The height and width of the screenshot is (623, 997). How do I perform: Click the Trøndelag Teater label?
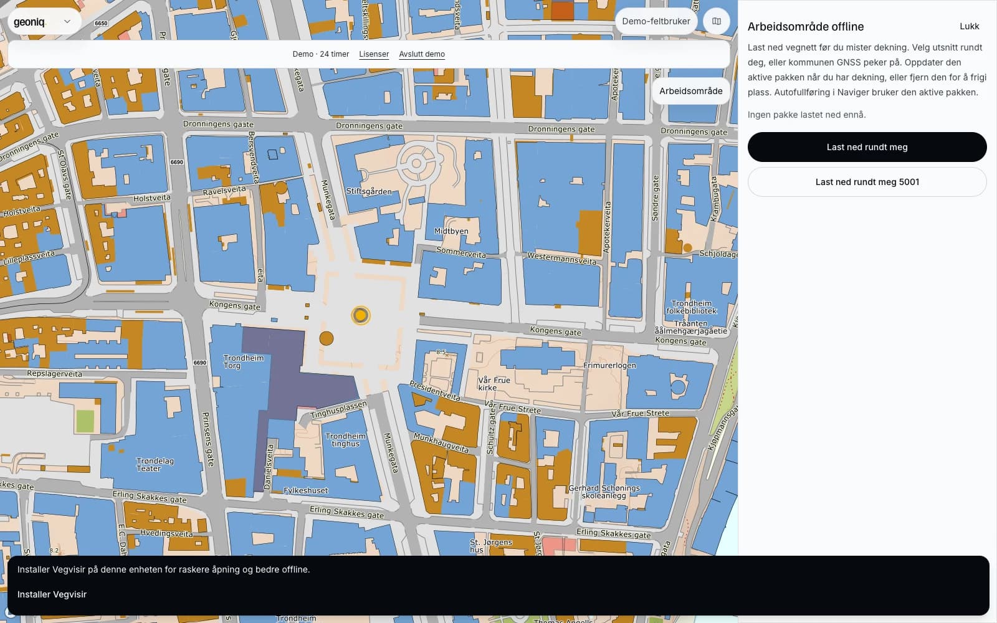click(155, 465)
